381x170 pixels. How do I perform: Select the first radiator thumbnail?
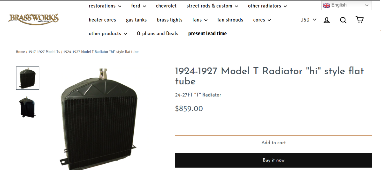point(28,78)
